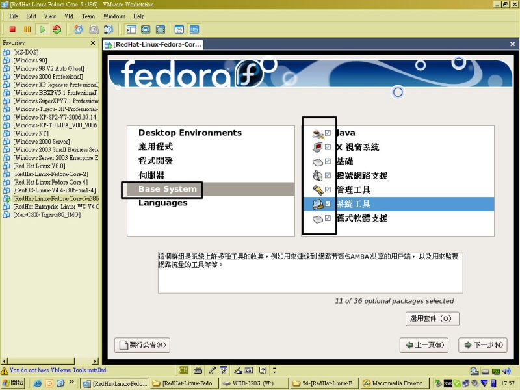The image size is (520, 390).
Task: Select [Red Hat Linux V8.0] in Favorites
Action: click(39, 166)
